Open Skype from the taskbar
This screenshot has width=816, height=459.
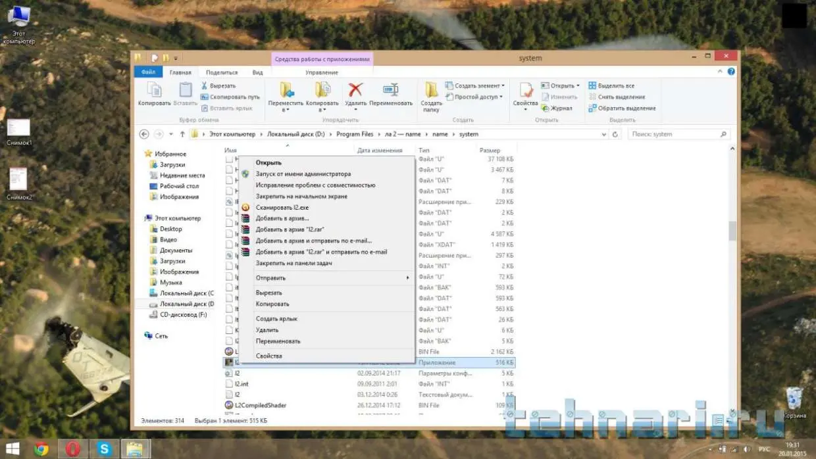(104, 449)
